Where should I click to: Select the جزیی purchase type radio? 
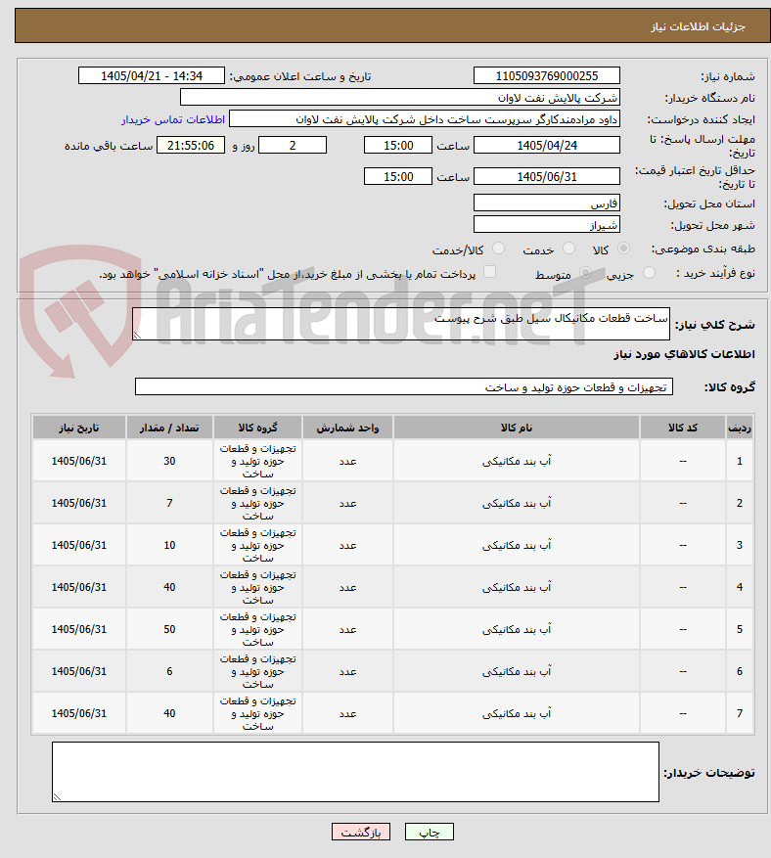[x=649, y=273]
